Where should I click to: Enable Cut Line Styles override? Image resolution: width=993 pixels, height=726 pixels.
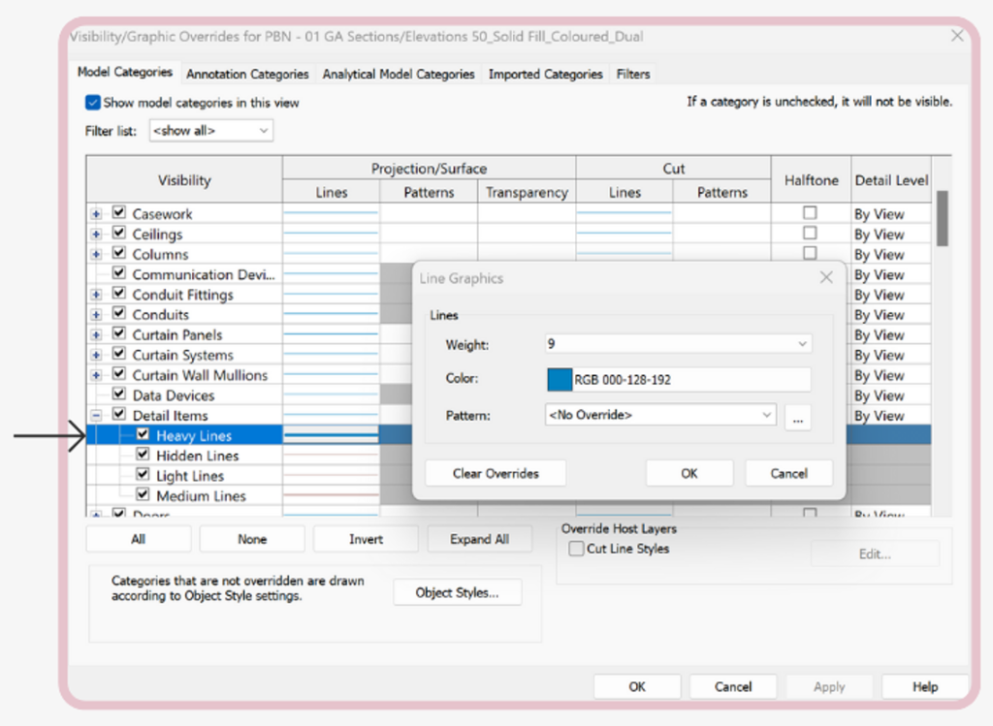[x=576, y=549]
